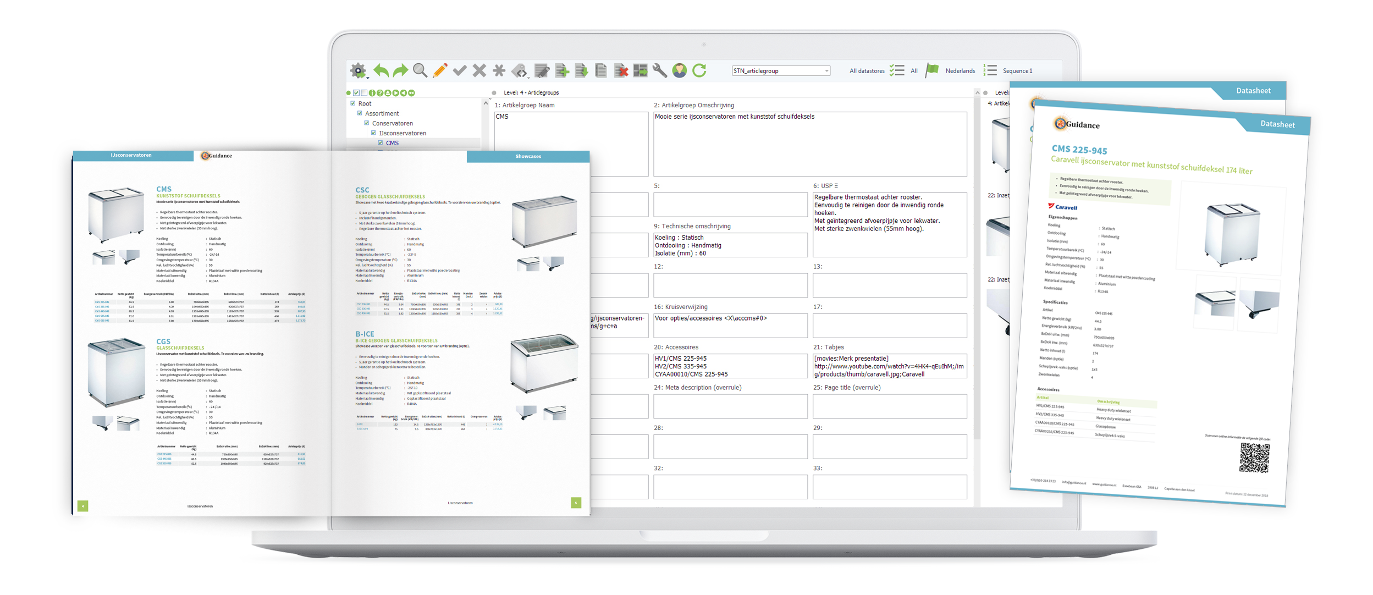Click the Nederlands language flag
1373x595 pixels.
click(x=932, y=70)
